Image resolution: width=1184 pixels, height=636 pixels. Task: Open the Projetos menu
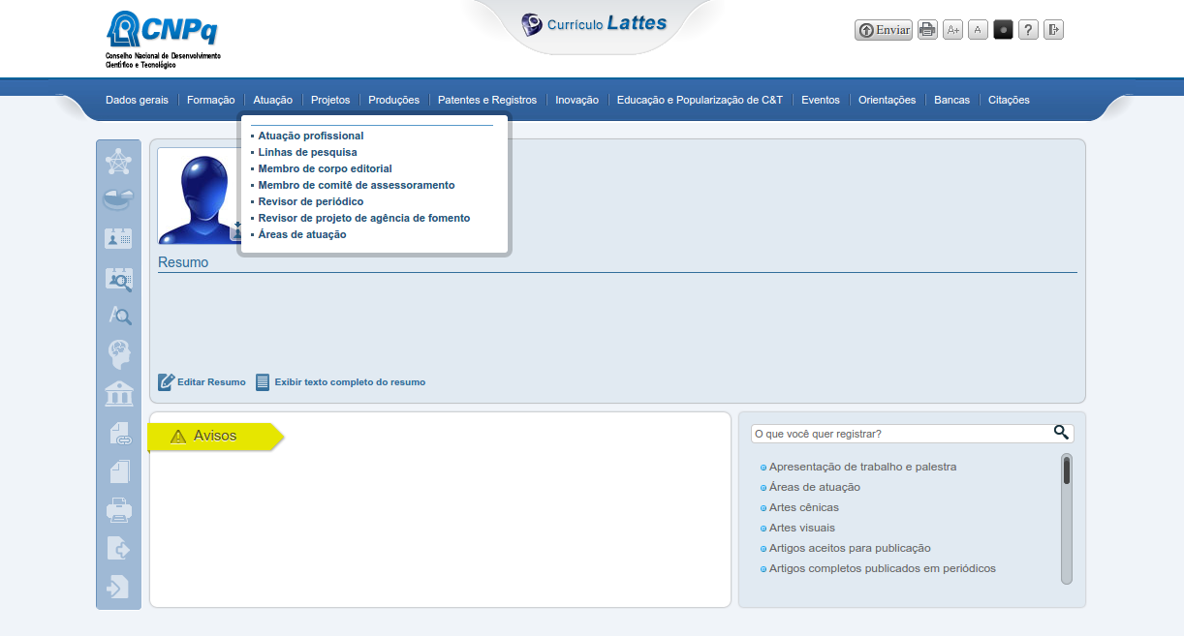[x=330, y=100]
